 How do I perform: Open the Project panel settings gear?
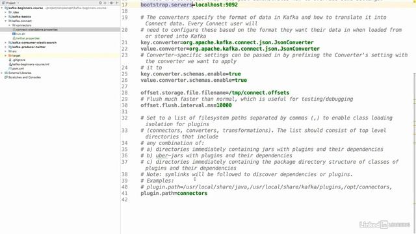pos(111,3)
